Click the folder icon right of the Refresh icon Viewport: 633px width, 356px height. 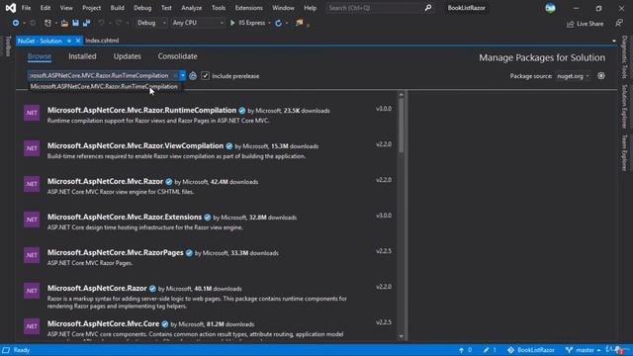[299, 23]
